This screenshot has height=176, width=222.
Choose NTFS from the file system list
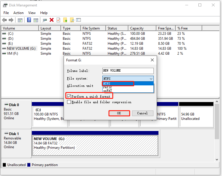(128, 84)
